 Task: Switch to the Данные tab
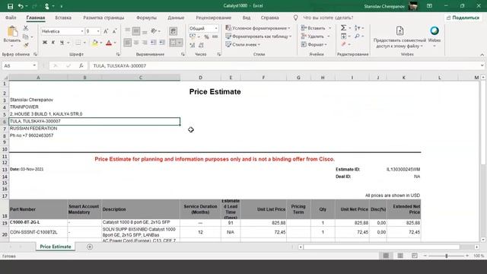[176, 18]
